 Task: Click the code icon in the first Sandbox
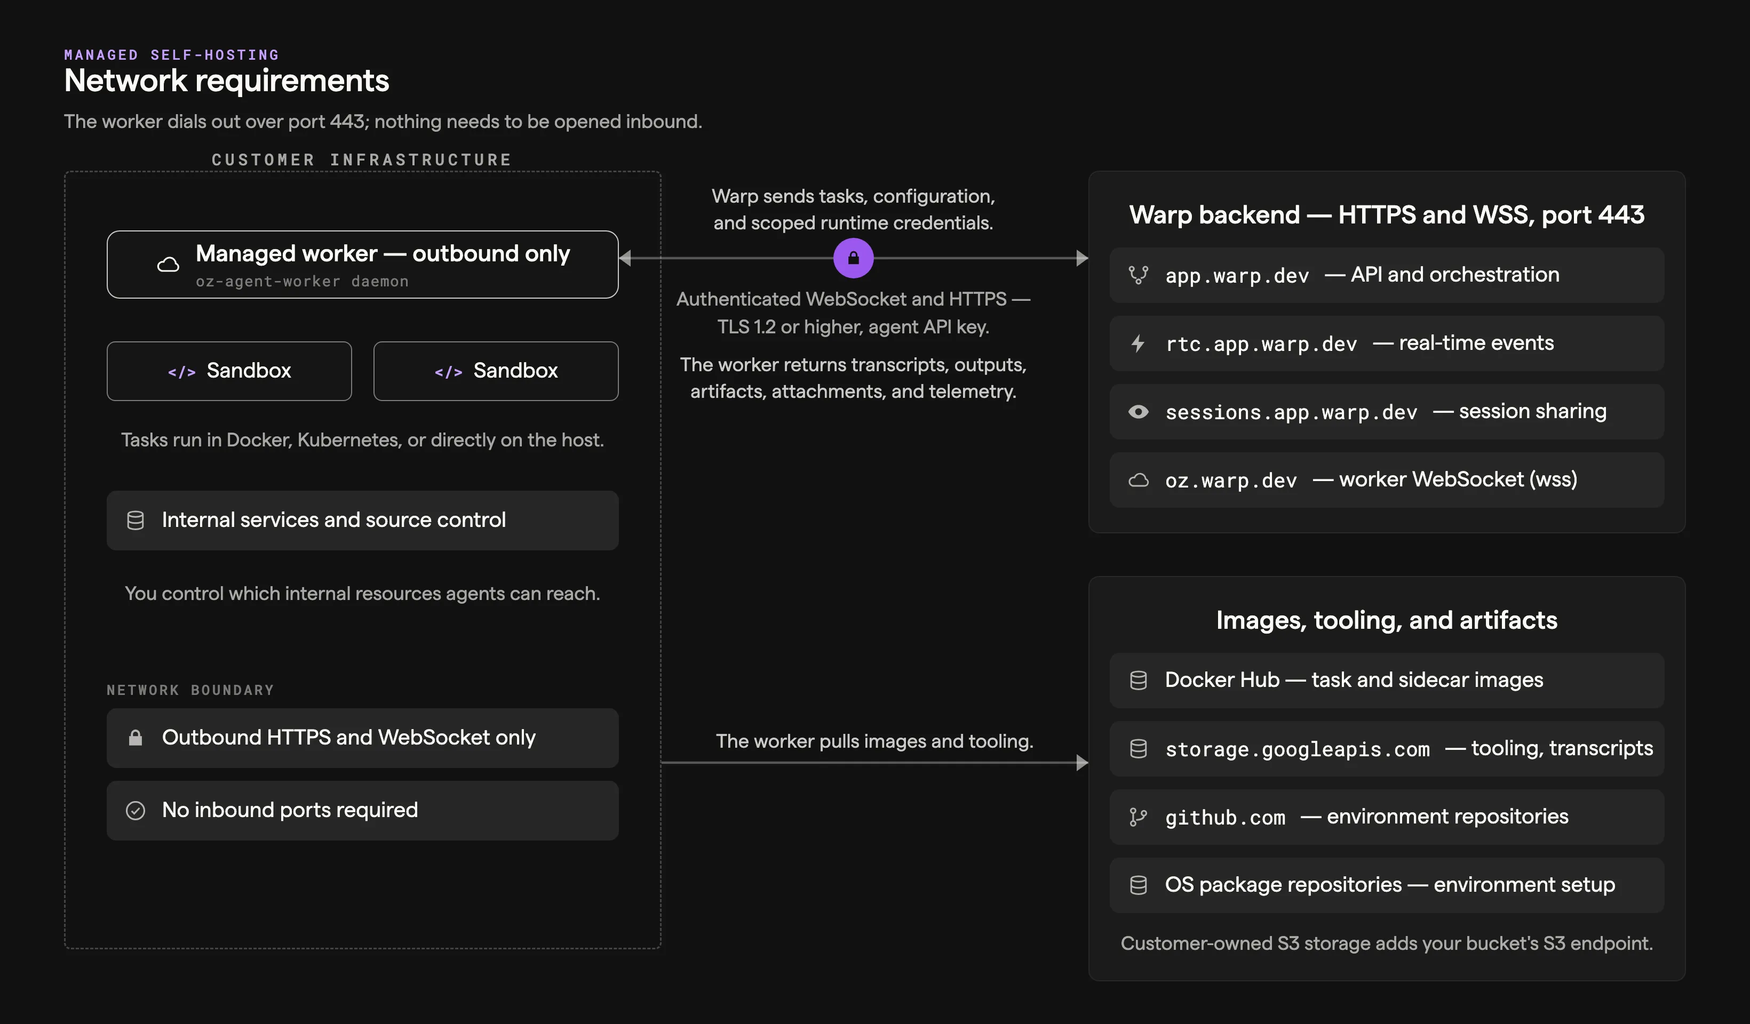point(182,372)
